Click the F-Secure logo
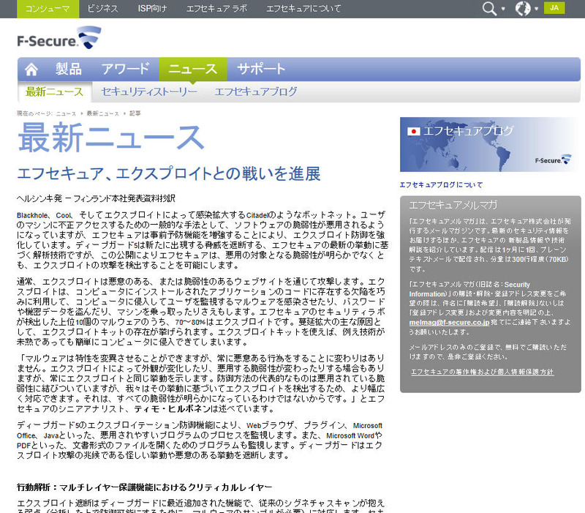This screenshot has height=513, width=585. (x=59, y=38)
